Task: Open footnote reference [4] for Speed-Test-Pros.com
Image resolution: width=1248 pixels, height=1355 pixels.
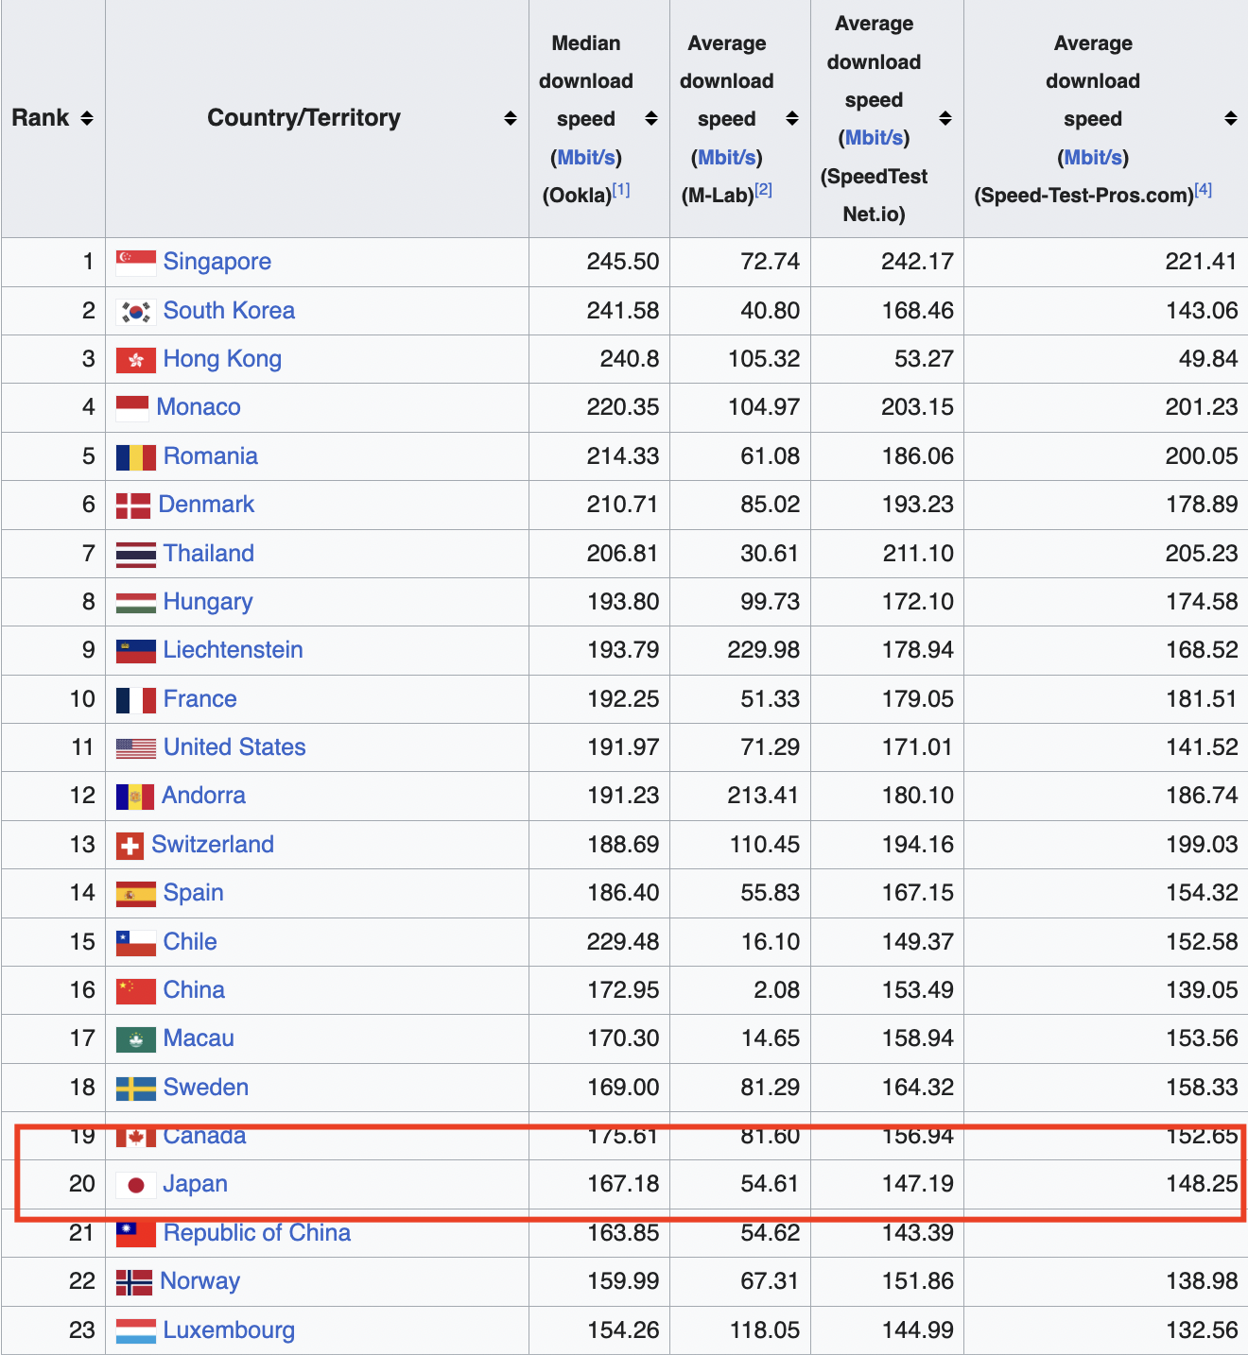Action: pos(1203,190)
